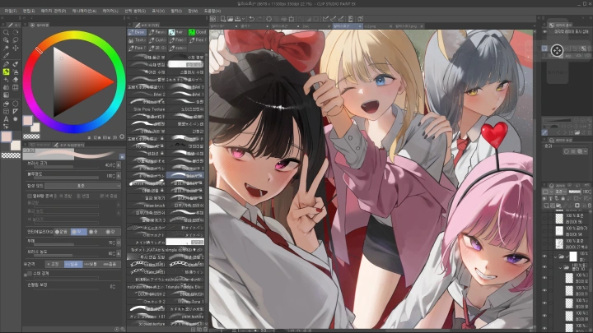Set gap to 고정
Viewport: 593px width, 333px height.
pos(55,264)
